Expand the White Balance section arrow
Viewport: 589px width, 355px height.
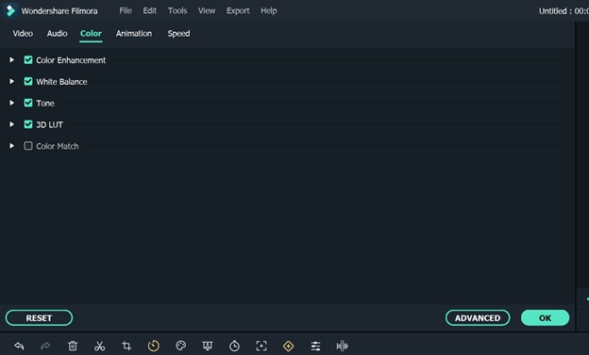pos(11,81)
